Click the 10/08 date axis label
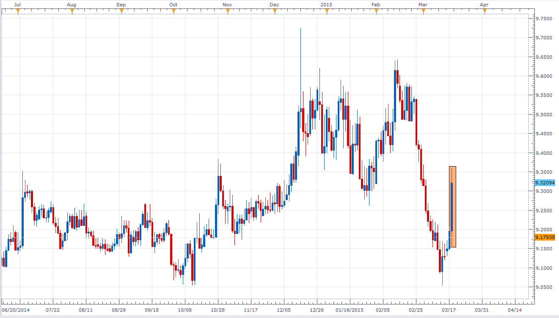The width and height of the screenshot is (559, 318). coord(184,310)
